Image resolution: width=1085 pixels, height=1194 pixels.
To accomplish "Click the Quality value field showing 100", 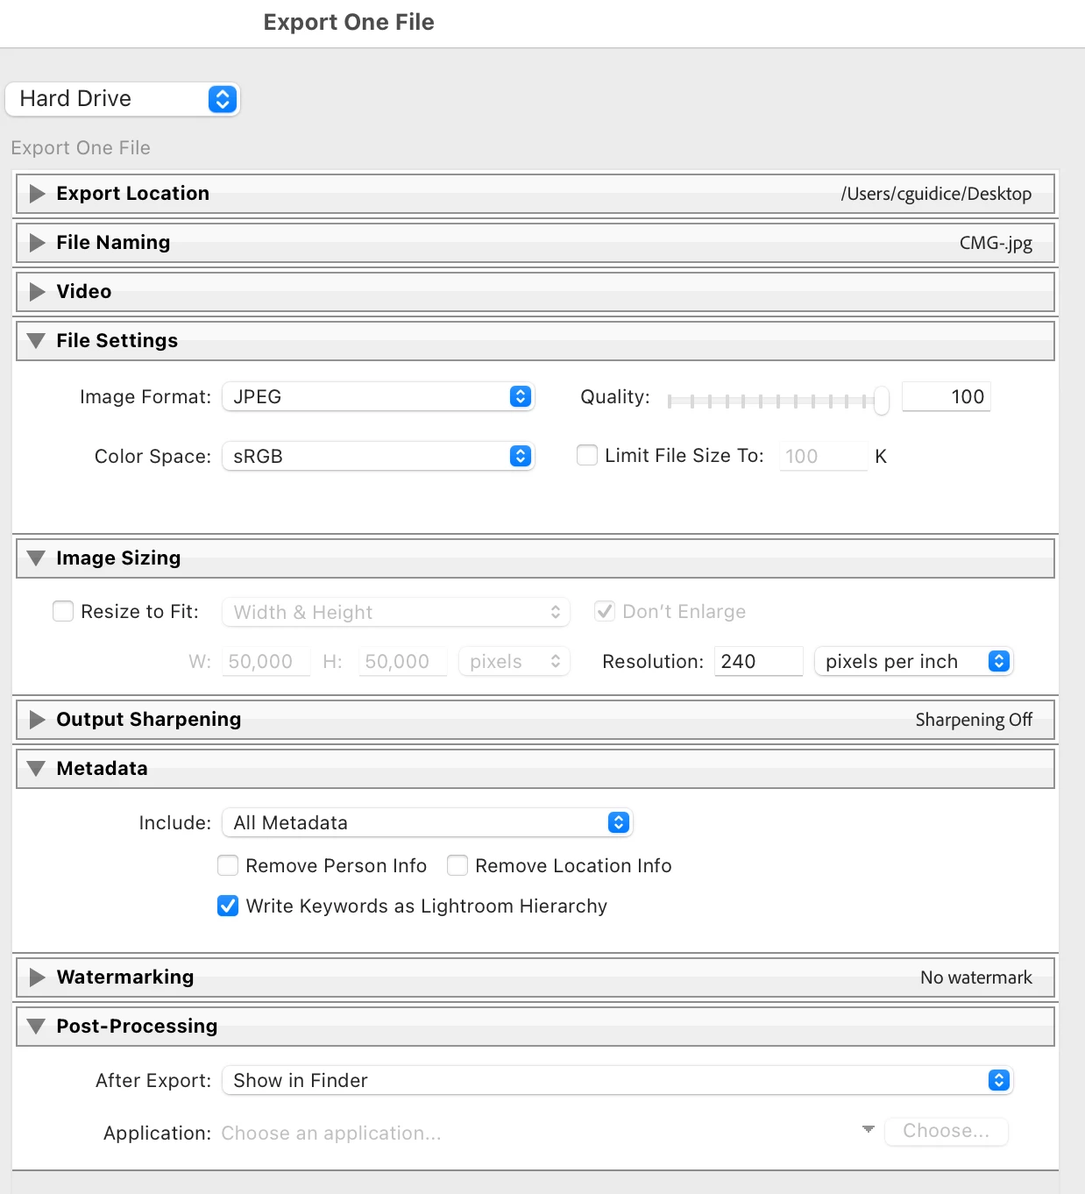I will tap(947, 397).
